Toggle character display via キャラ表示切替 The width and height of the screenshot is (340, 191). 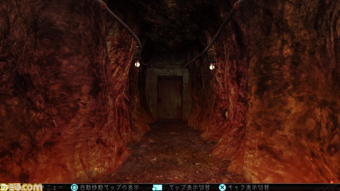249,187
